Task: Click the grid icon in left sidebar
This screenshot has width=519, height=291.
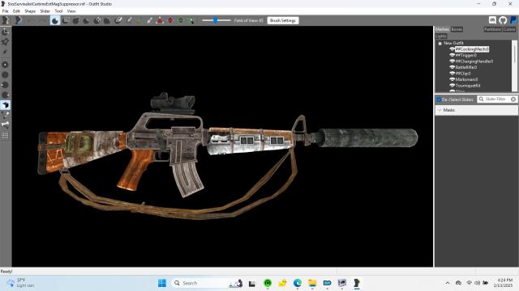Action: [x=6, y=136]
